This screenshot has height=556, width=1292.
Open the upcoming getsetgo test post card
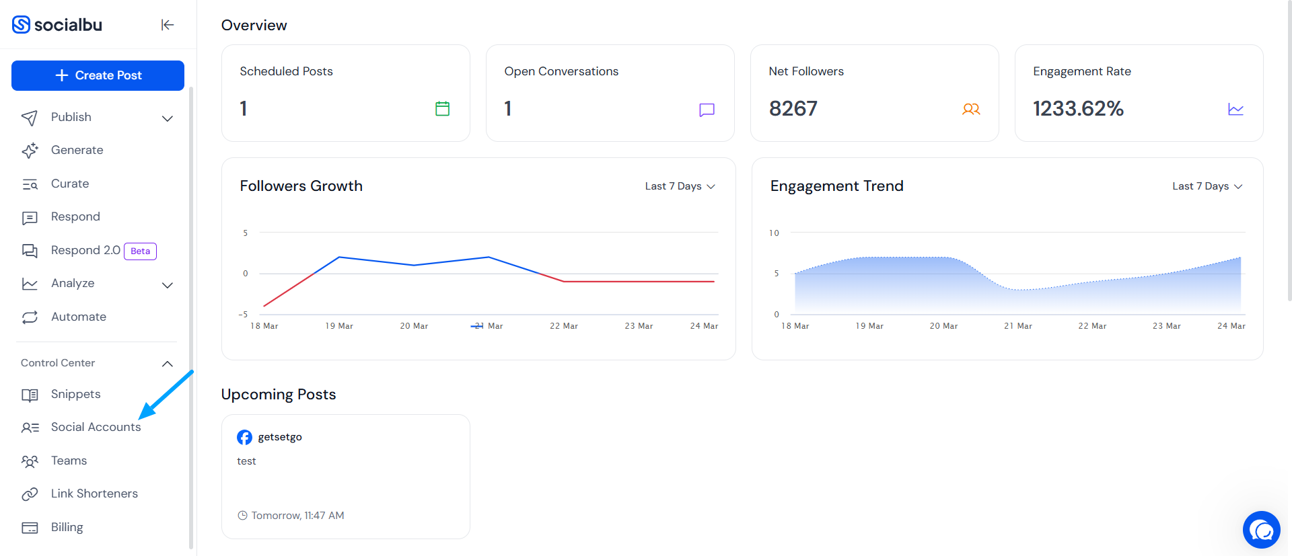tap(346, 477)
